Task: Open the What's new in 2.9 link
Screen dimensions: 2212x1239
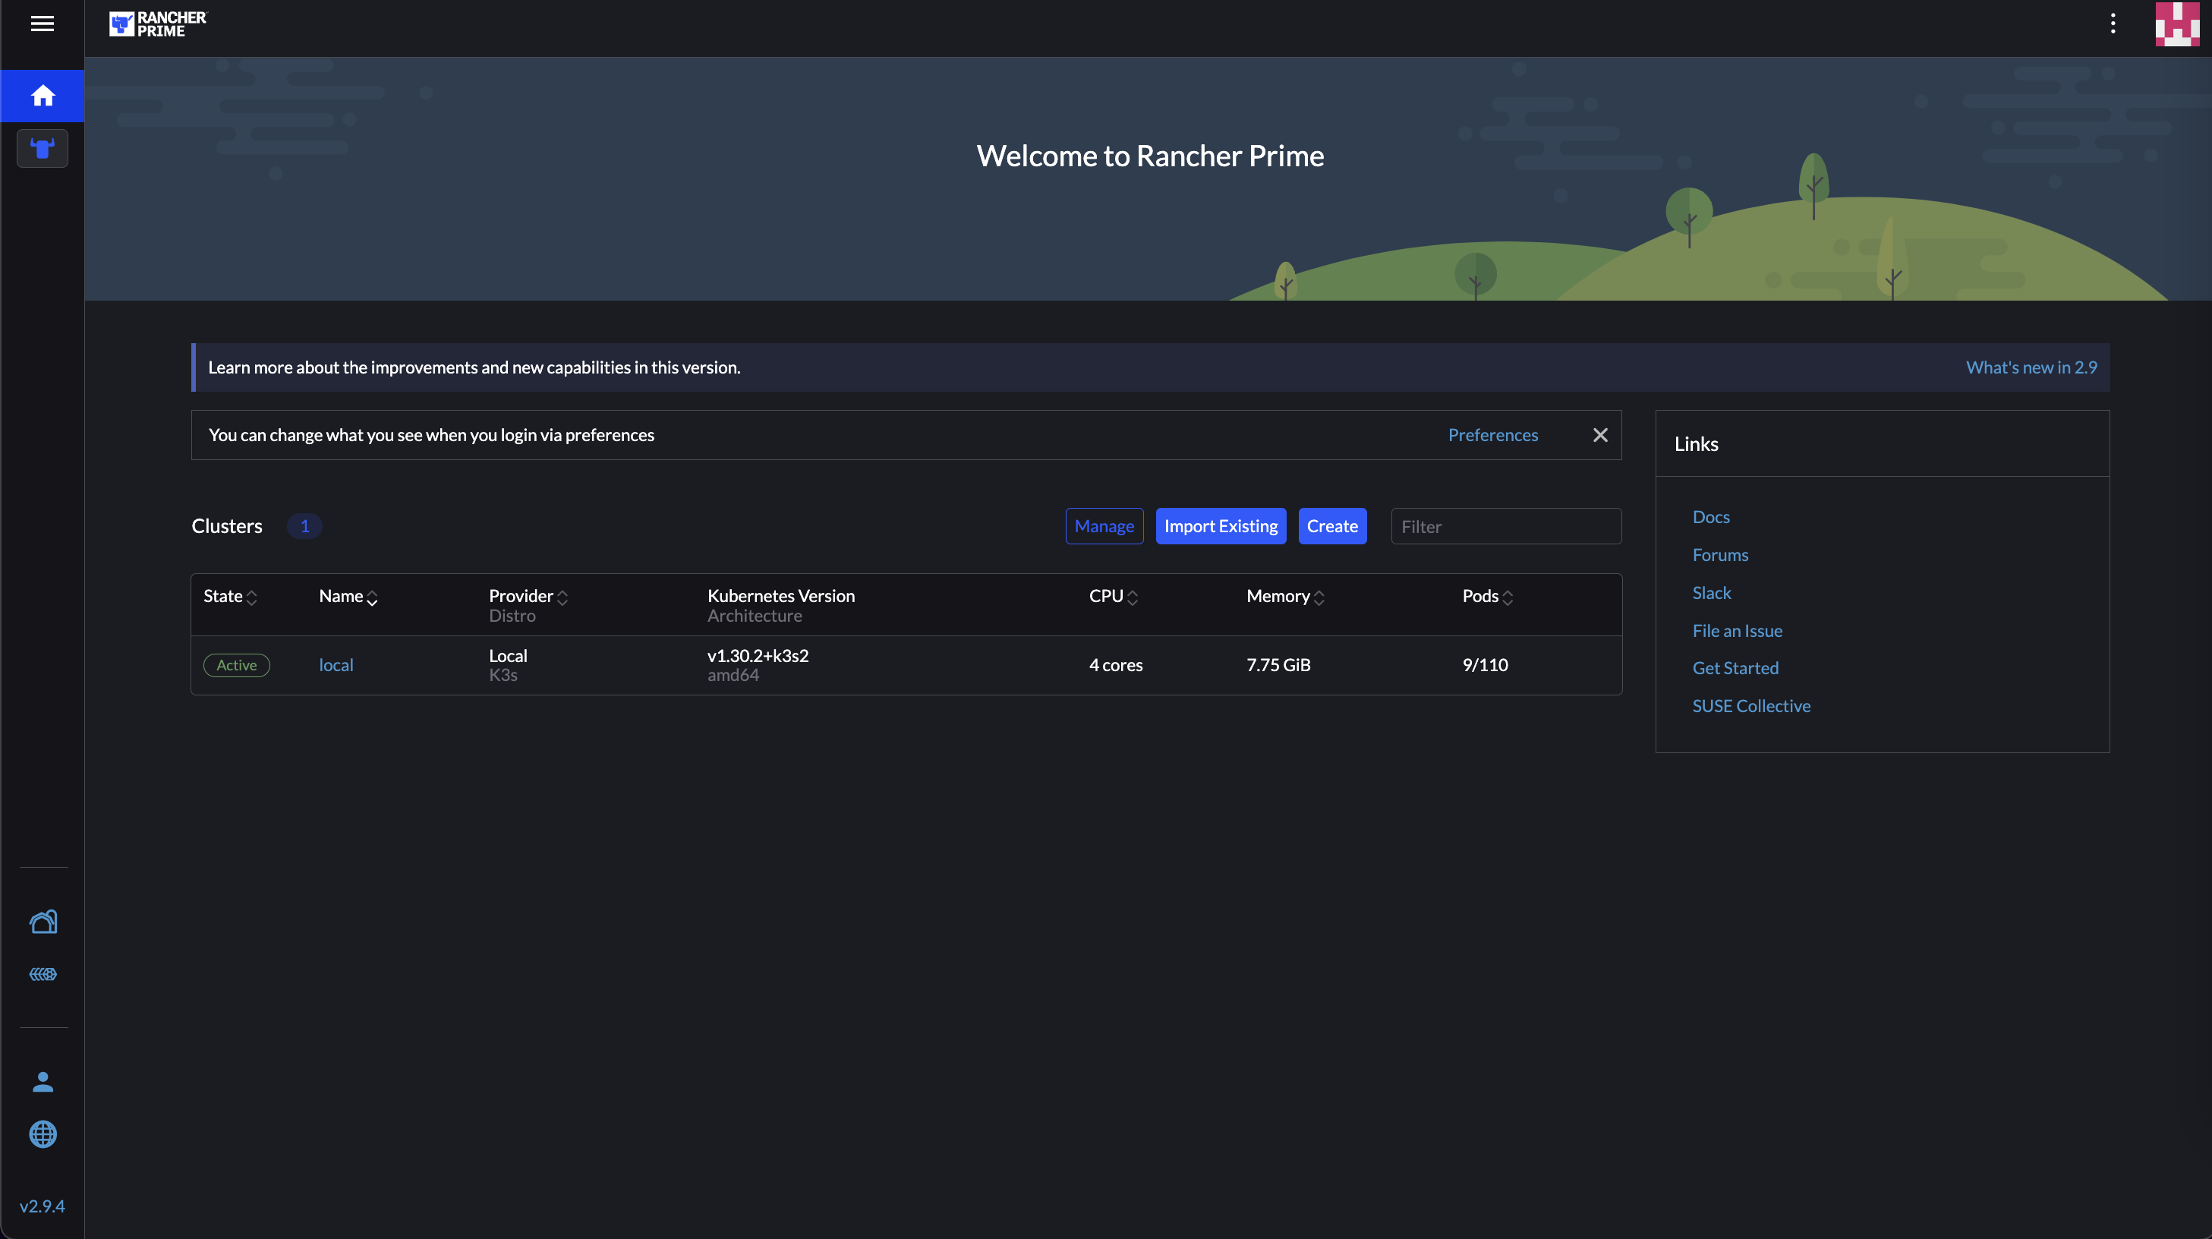Action: (x=2031, y=367)
